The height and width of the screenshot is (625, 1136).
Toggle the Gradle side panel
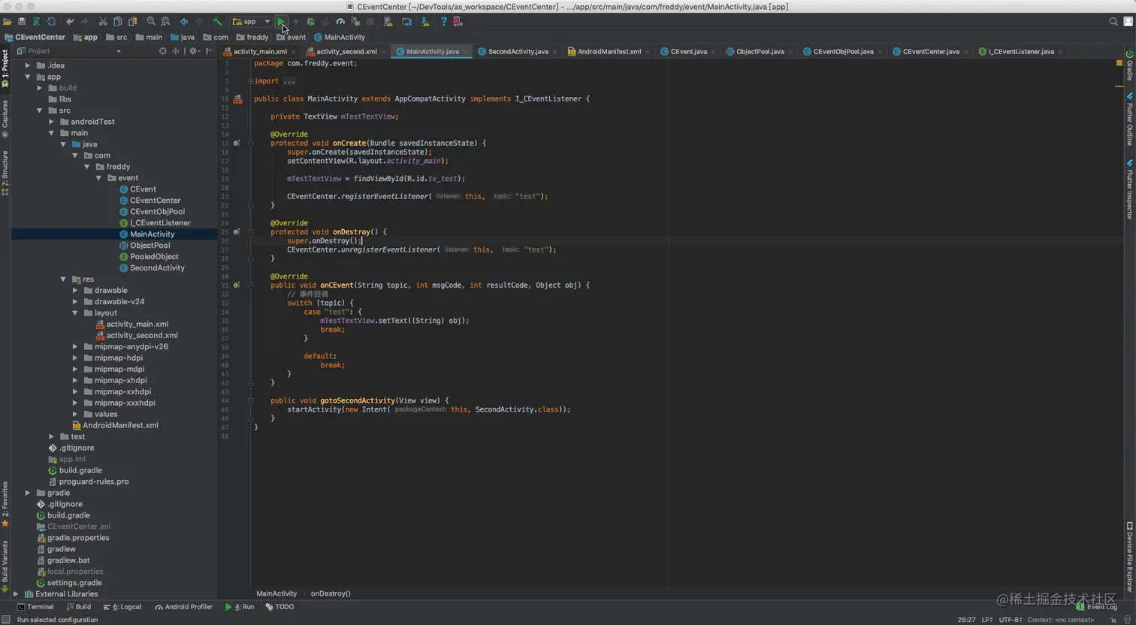[x=1129, y=66]
